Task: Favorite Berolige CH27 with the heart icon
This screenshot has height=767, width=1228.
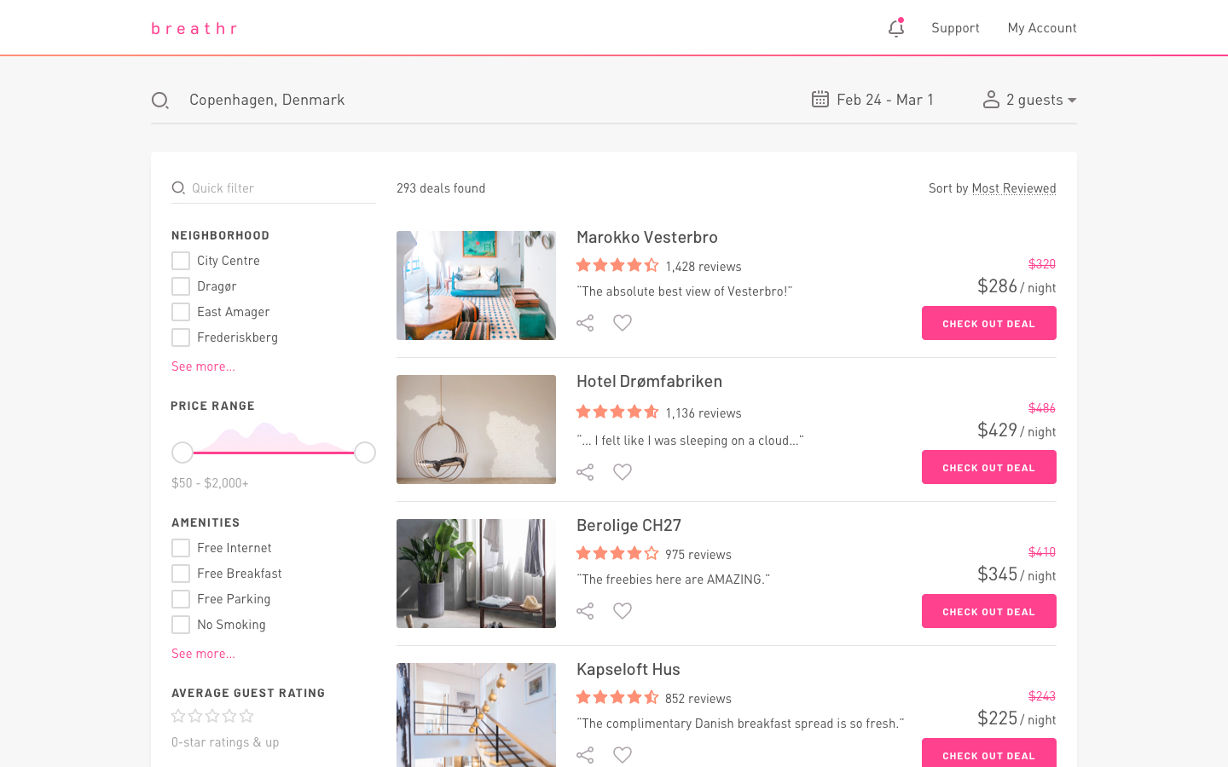Action: pyautogui.click(x=623, y=611)
